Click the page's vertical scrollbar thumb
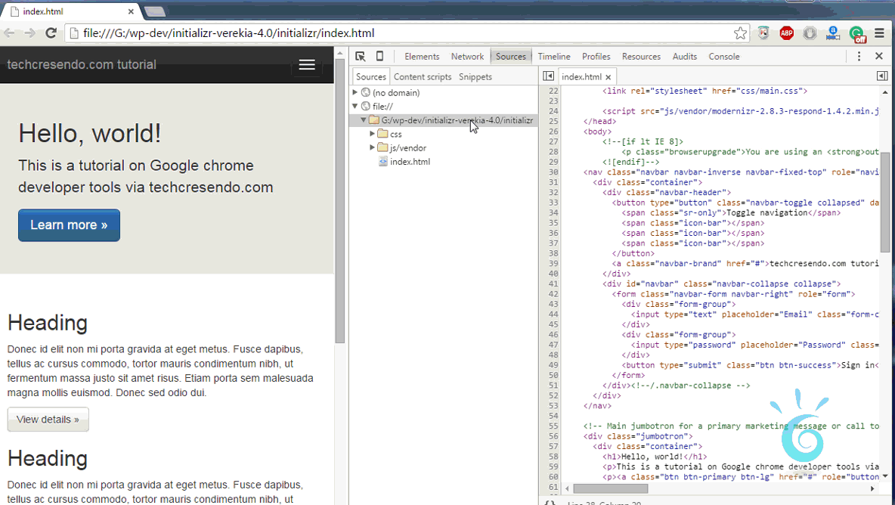The height and width of the screenshot is (505, 895). click(x=339, y=201)
